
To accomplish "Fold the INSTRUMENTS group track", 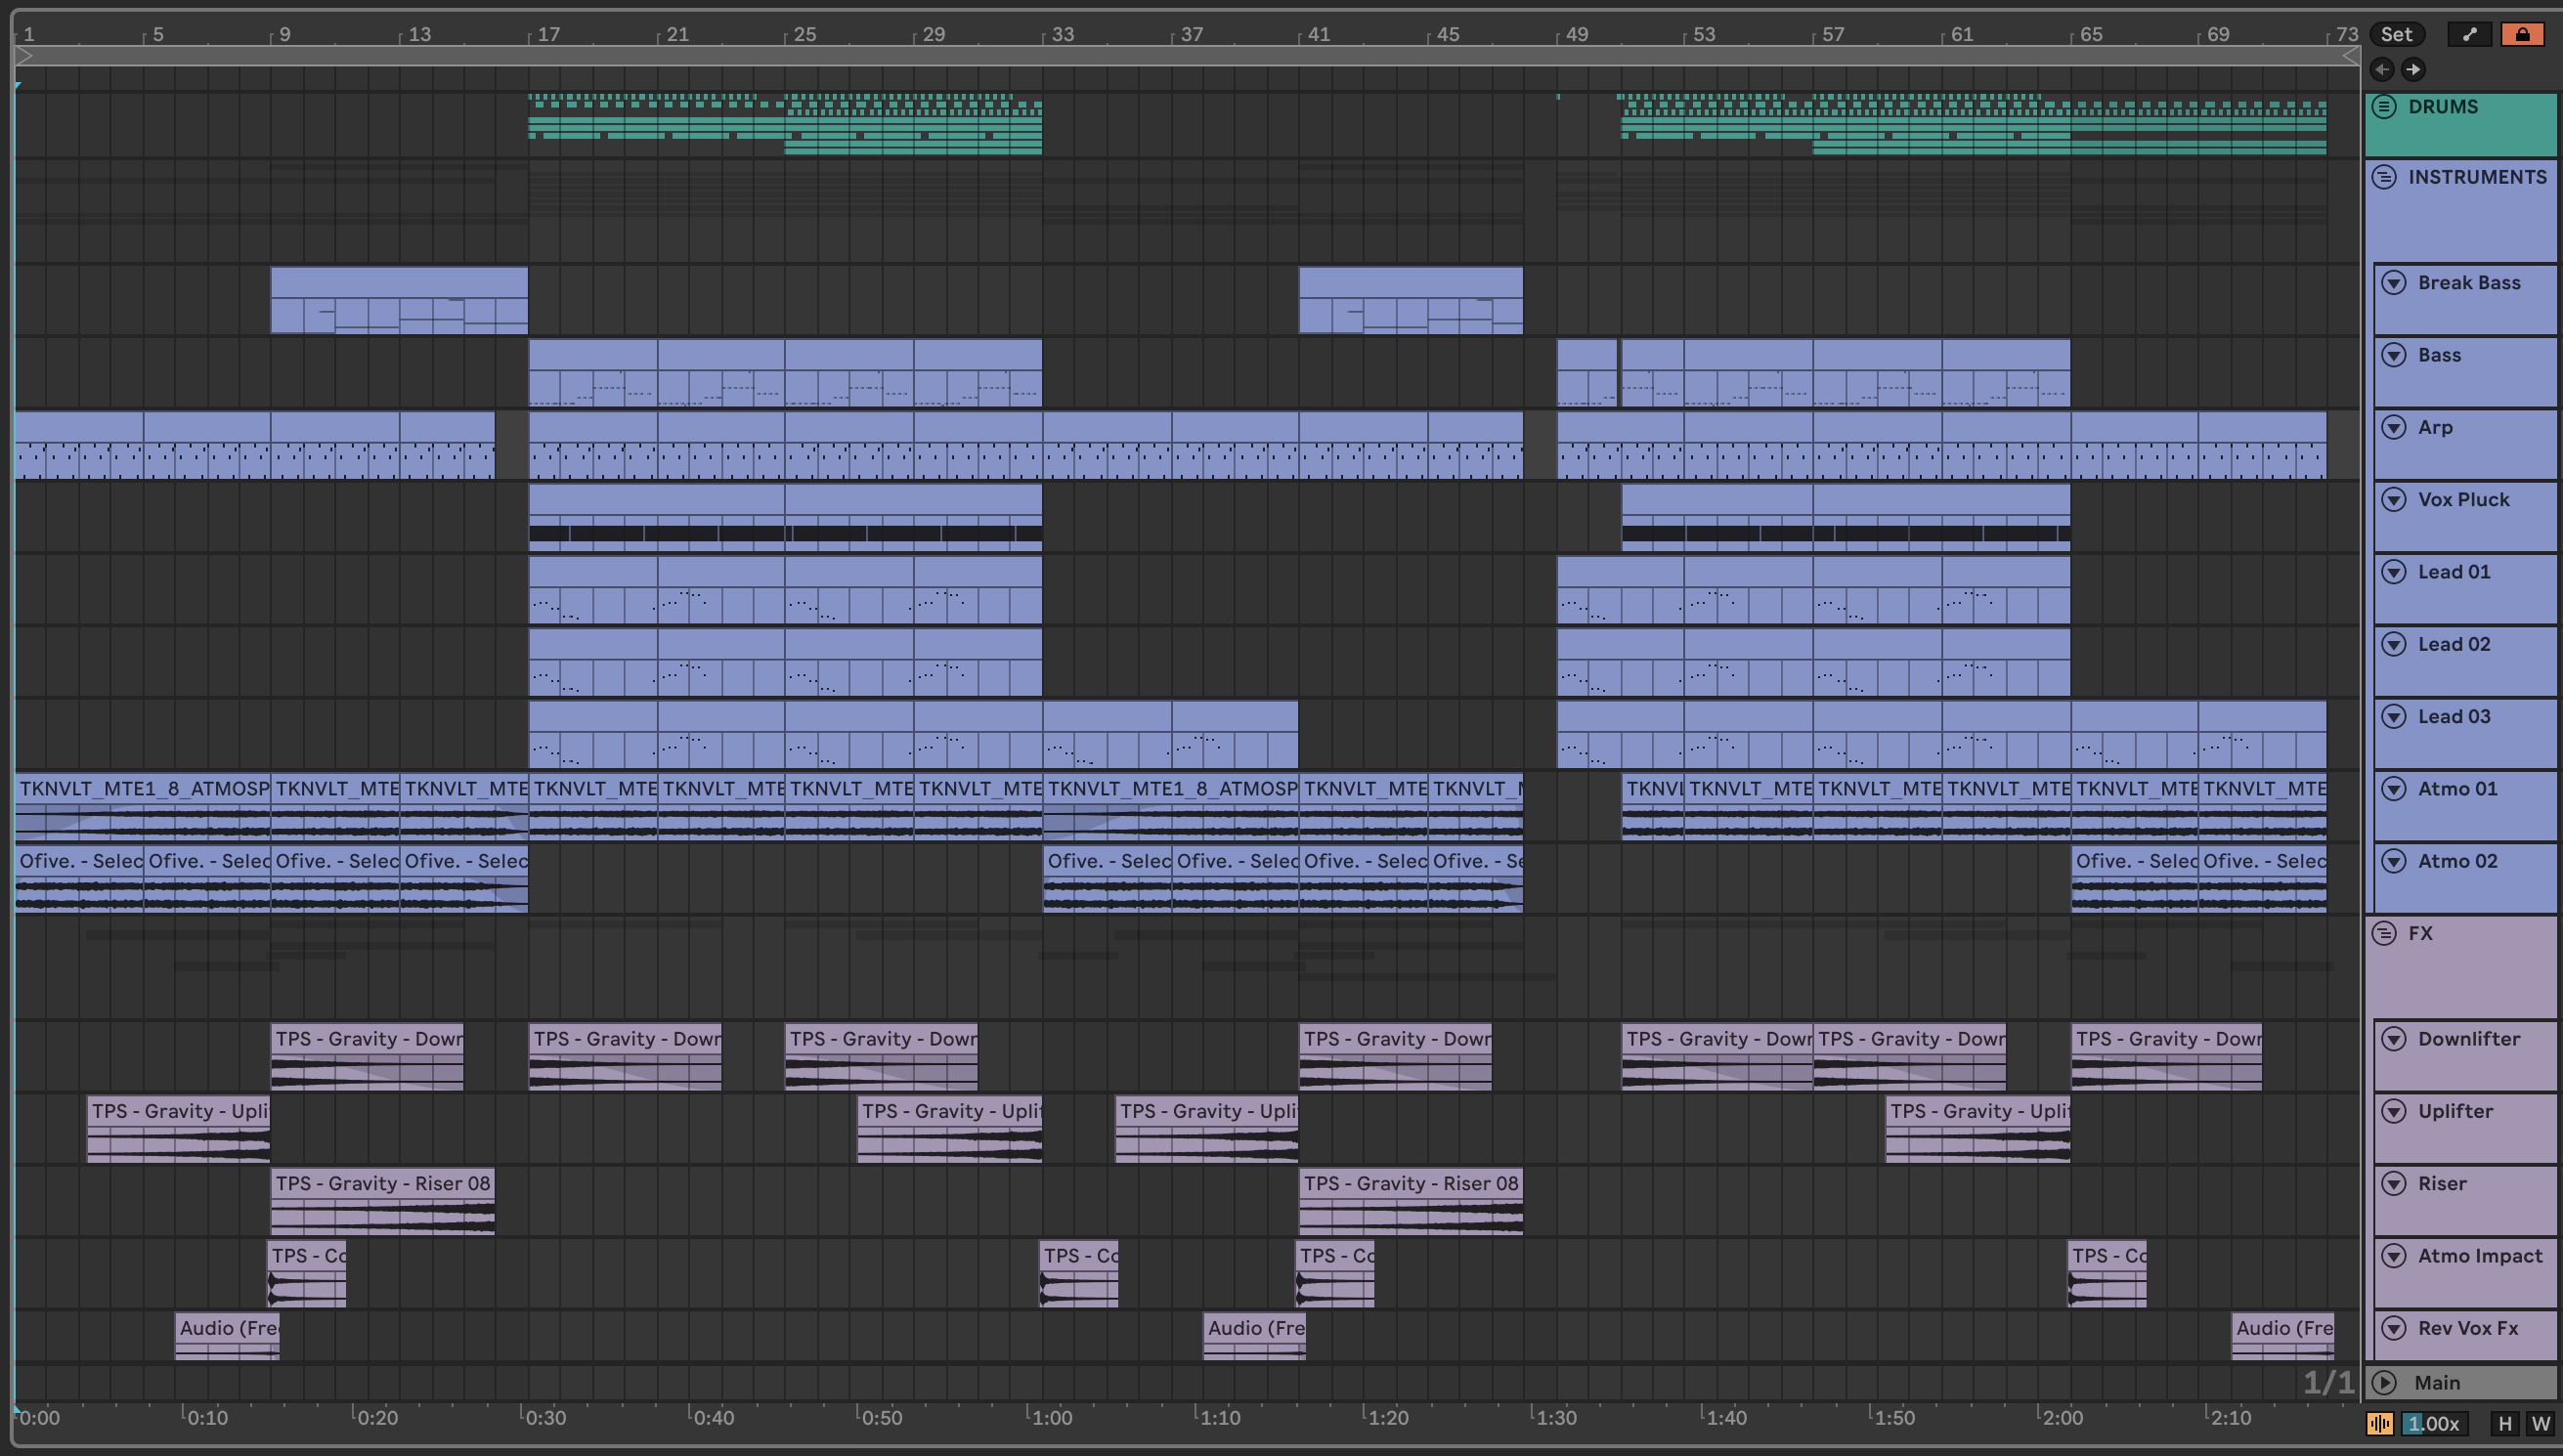I will click(2384, 177).
